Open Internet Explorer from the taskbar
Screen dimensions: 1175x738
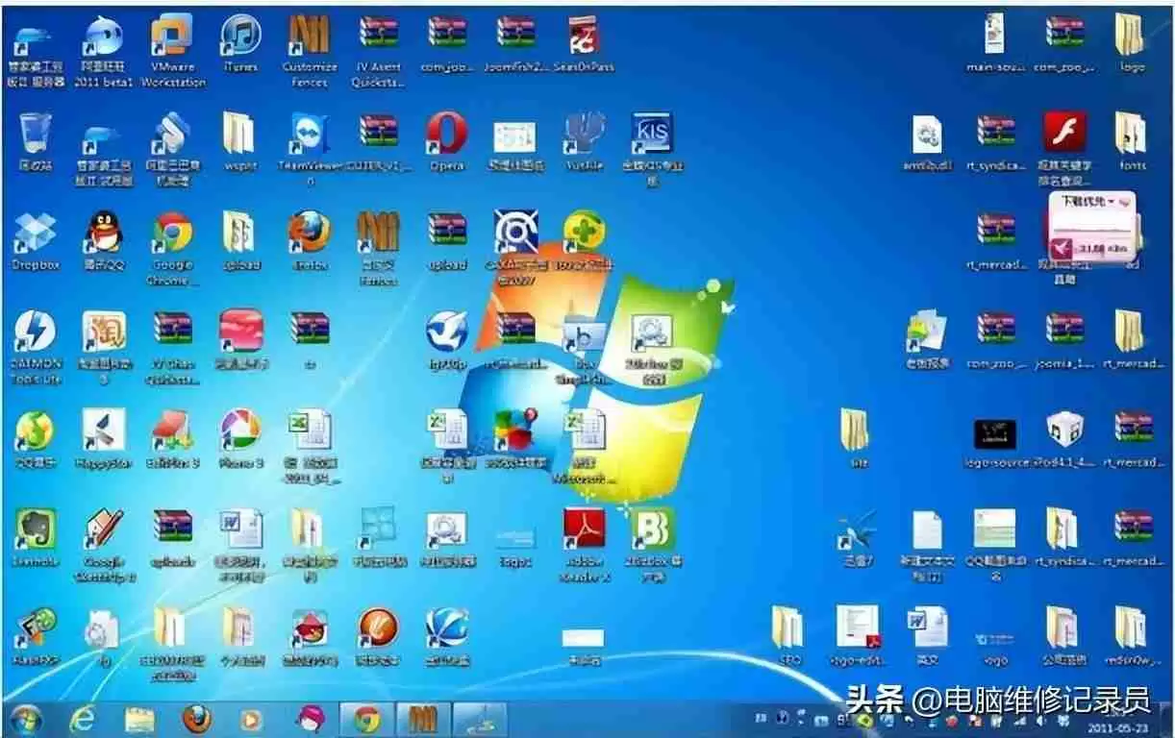82,719
